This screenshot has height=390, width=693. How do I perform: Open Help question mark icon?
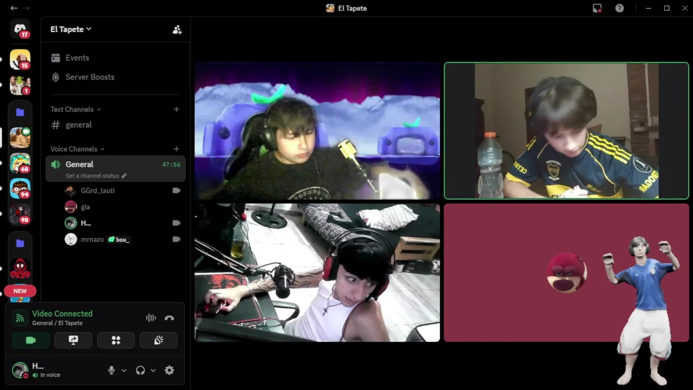(619, 8)
